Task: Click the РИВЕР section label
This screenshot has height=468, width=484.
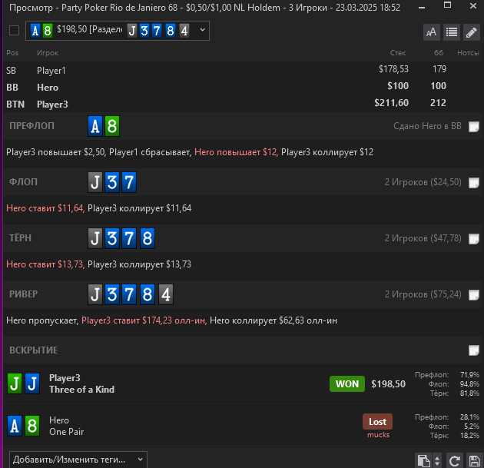Action: pyautogui.click(x=24, y=294)
